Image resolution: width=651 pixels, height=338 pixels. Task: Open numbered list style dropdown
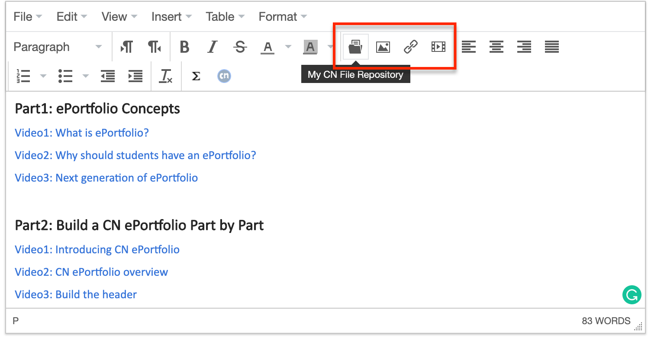pos(43,76)
